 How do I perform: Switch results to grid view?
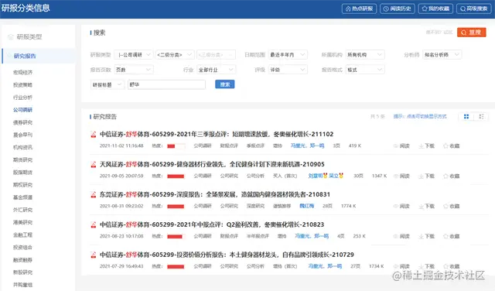click(x=466, y=117)
